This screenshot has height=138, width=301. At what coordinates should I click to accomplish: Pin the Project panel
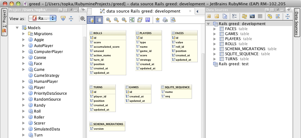coord(71,10)
